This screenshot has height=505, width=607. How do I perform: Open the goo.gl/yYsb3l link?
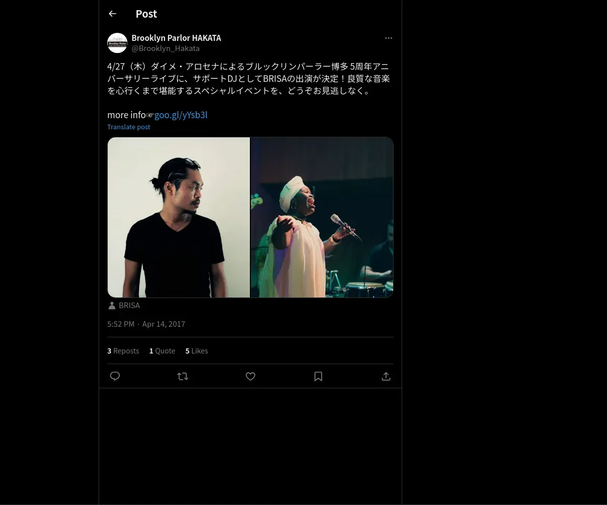181,115
